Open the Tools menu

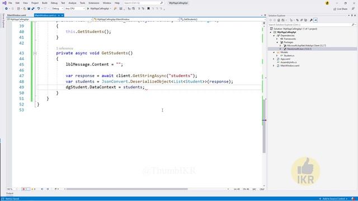82,3
